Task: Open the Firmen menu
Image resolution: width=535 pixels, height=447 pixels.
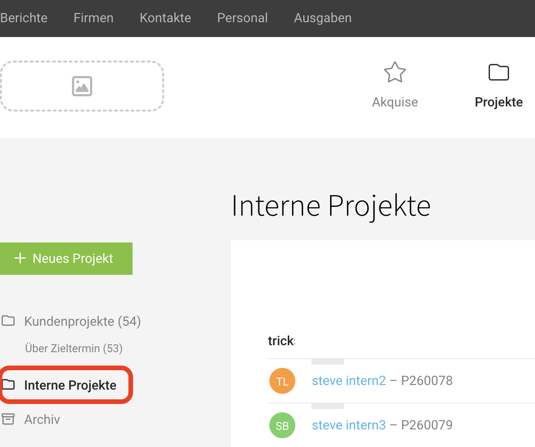Action: [94, 18]
